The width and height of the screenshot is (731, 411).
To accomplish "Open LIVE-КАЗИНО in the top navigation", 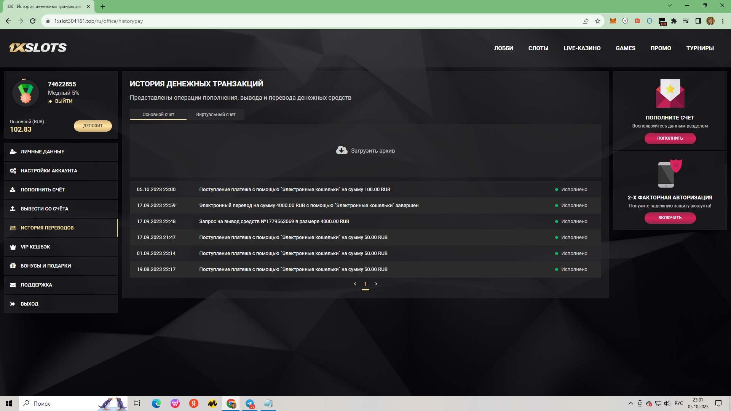I will point(582,48).
